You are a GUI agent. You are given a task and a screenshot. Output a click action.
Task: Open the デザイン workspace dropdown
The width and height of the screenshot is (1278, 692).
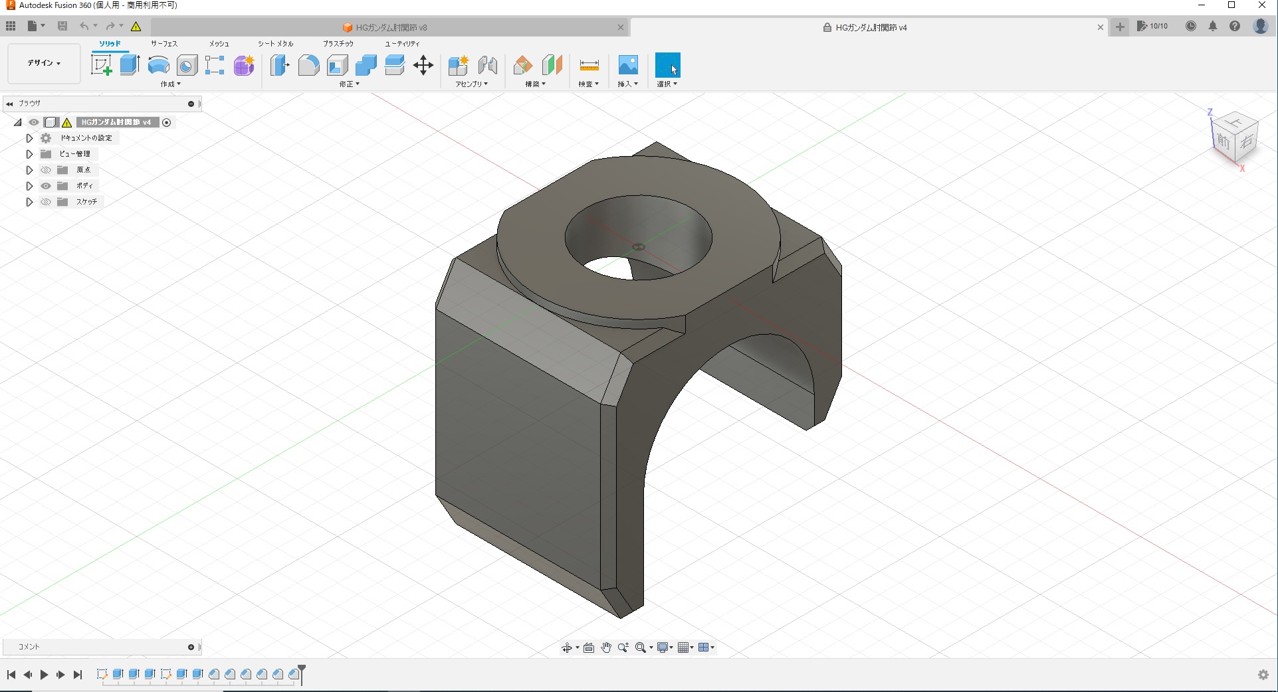(44, 63)
